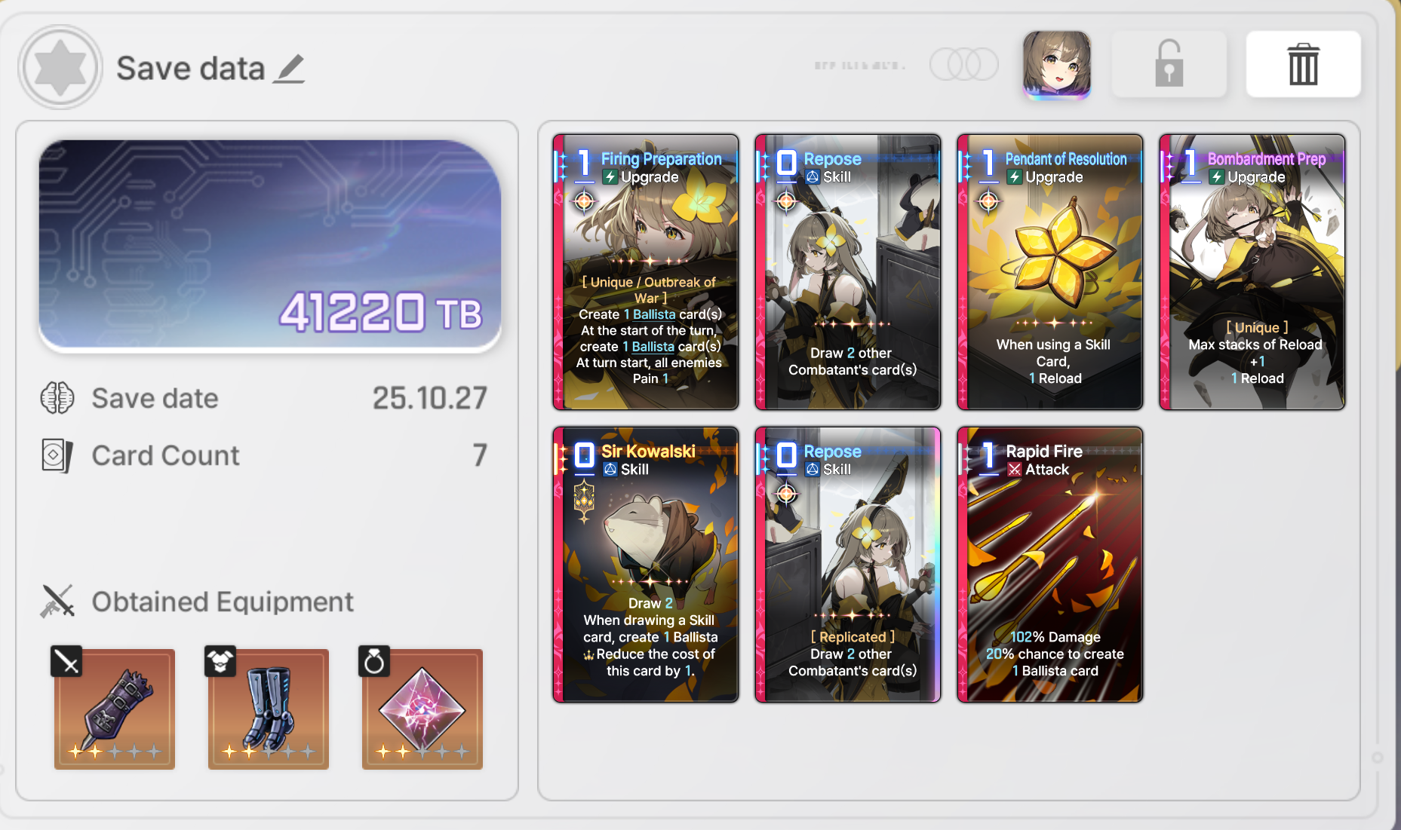The width and height of the screenshot is (1401, 830).
Task: Click the star emblem badge icon
Action: (x=60, y=67)
